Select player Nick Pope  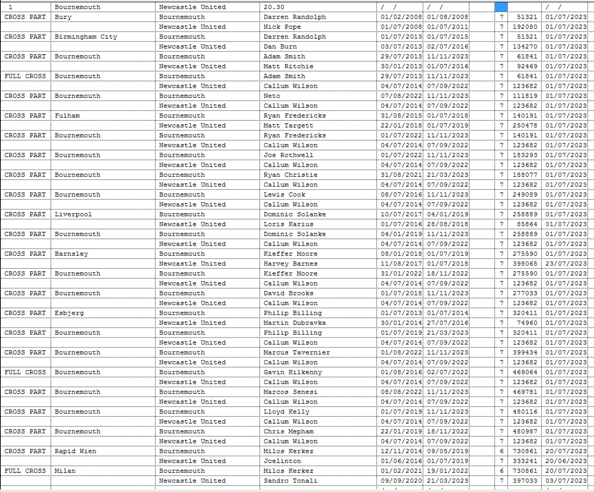pos(318,27)
